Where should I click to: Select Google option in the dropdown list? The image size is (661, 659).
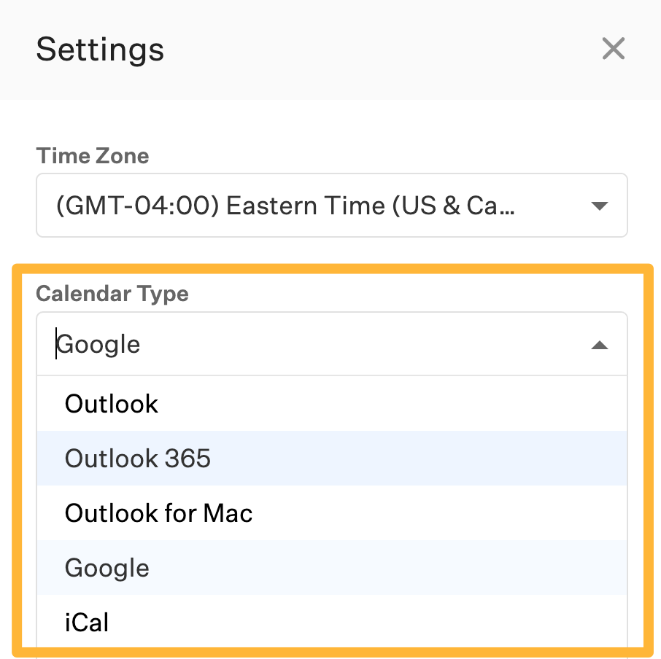tap(107, 568)
